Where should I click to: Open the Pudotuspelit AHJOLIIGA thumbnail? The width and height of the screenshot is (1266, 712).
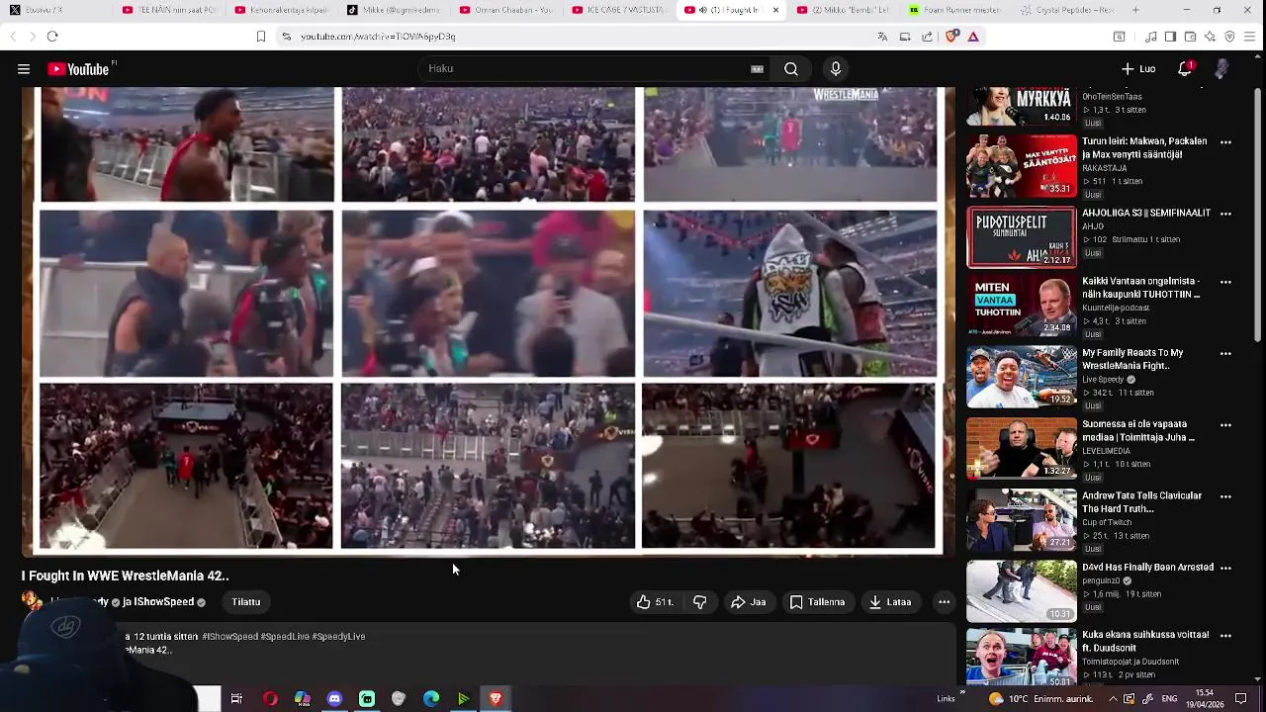1022,237
